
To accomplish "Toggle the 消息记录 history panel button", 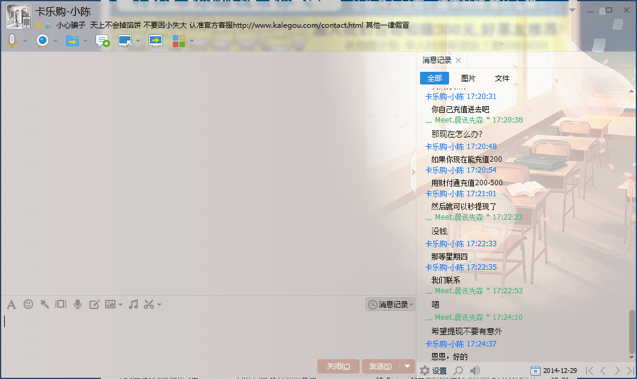I will click(x=390, y=305).
